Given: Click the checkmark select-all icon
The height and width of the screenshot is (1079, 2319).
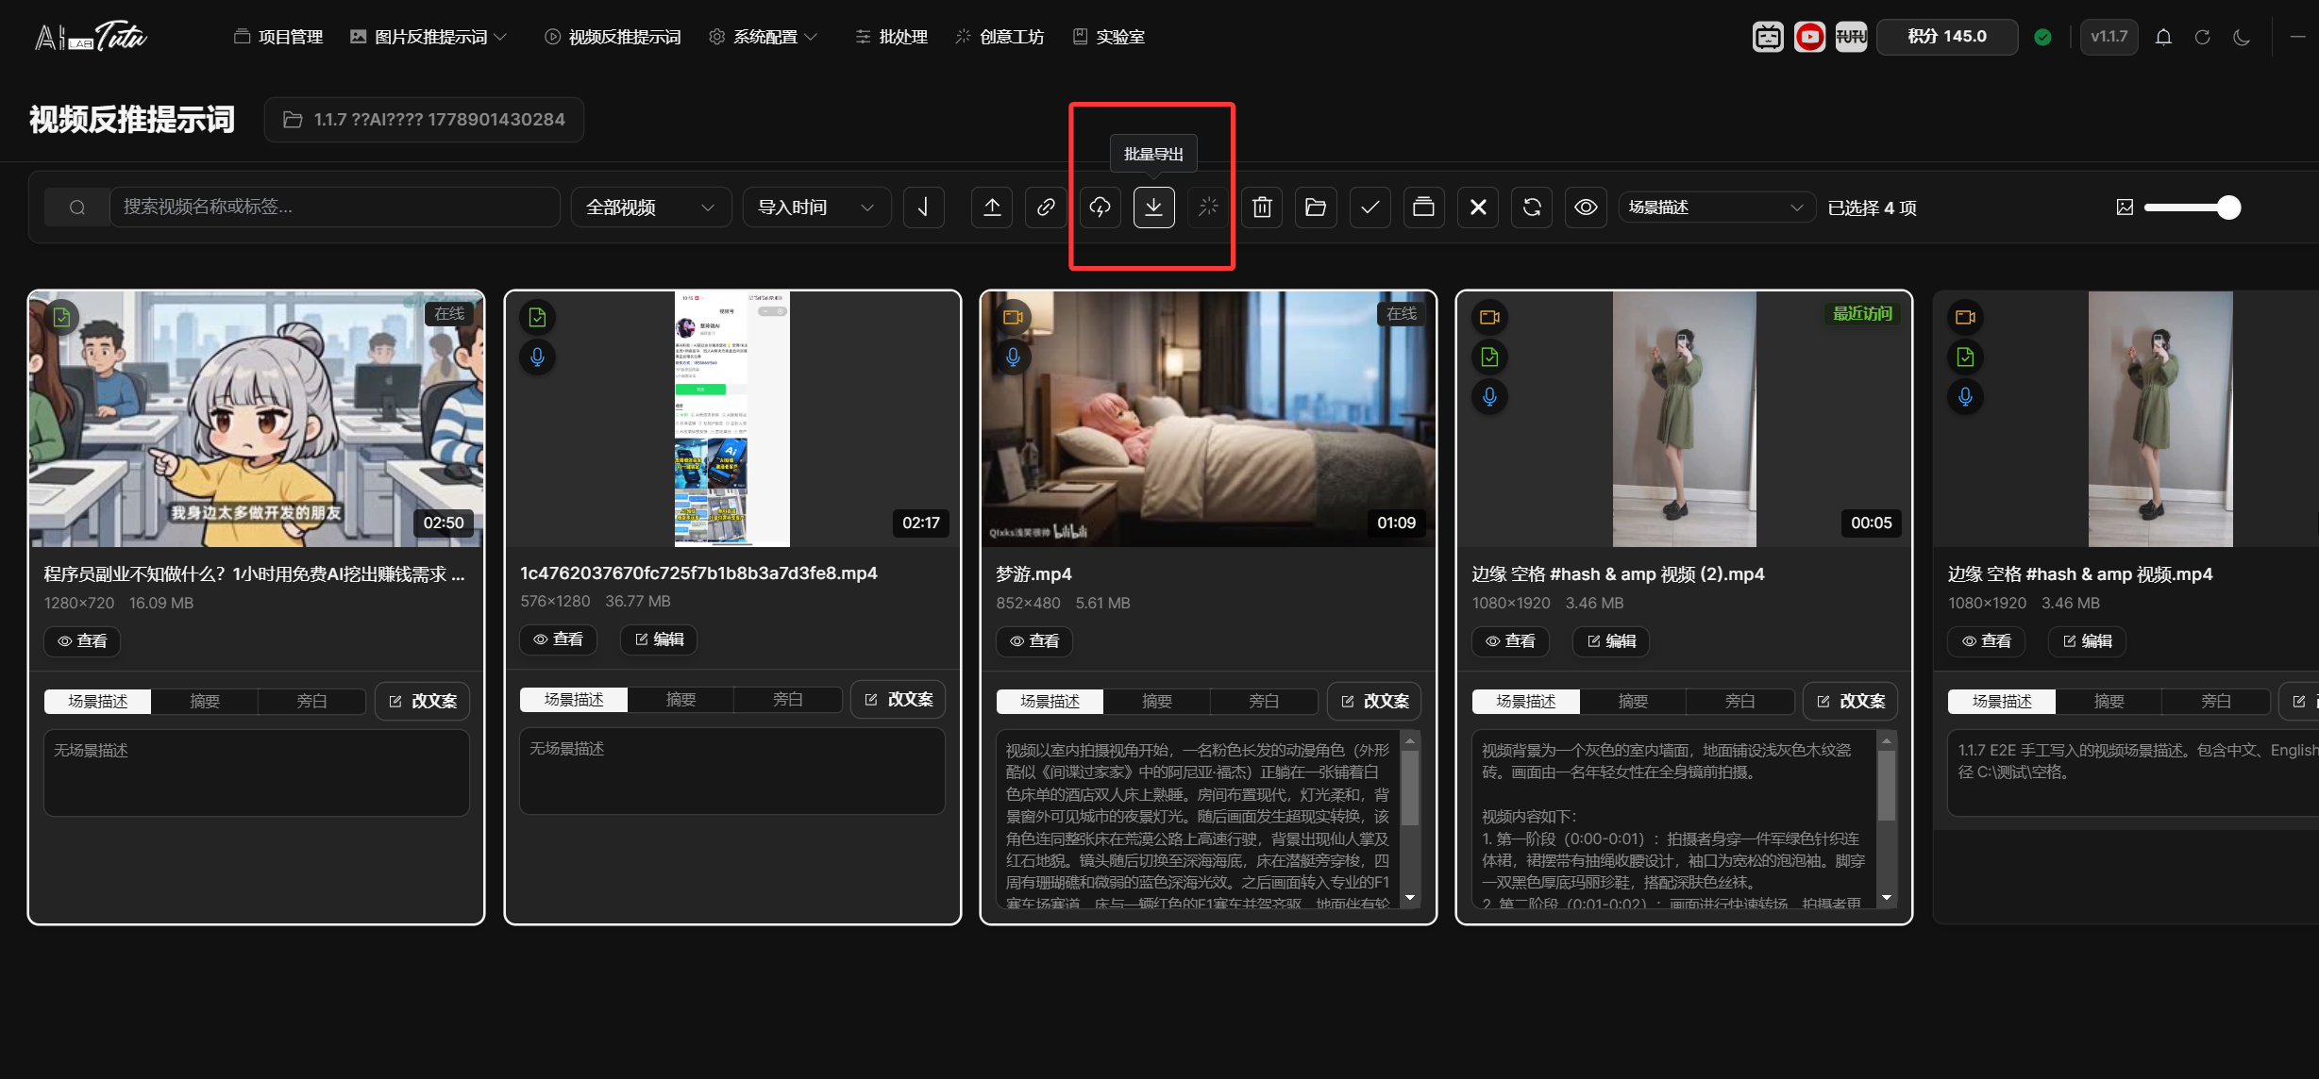Looking at the screenshot, I should click(1370, 207).
